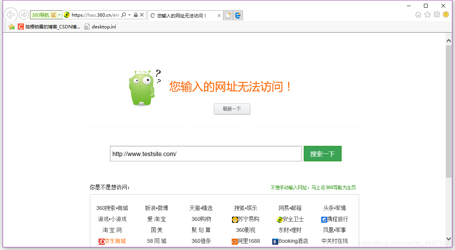Click the page scrollbar up arrow

coord(449,41)
